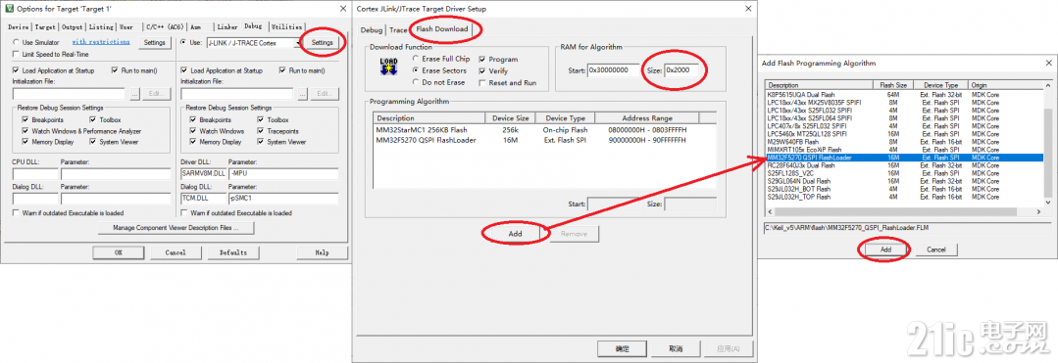Cancel the Options for Target dialog
1058x363 pixels.
pyautogui.click(x=176, y=252)
